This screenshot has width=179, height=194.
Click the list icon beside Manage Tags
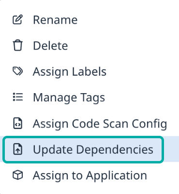[x=18, y=97]
